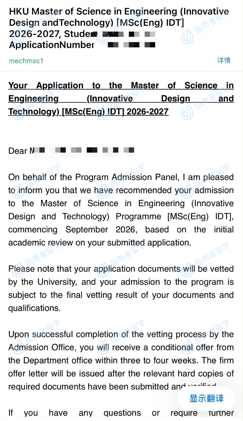243x421 pixels.
Task: Click the text "September 2026,"
Action: pyautogui.click(x=101, y=229)
